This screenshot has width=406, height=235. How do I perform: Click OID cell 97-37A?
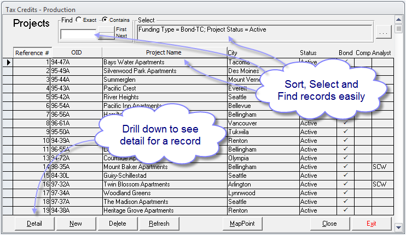[76, 202]
